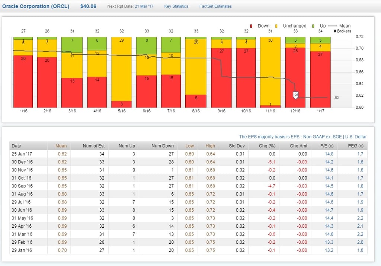The width and height of the screenshot is (381, 266).
Task: Click the .62 mean end label on chart
Action: click(x=336, y=97)
